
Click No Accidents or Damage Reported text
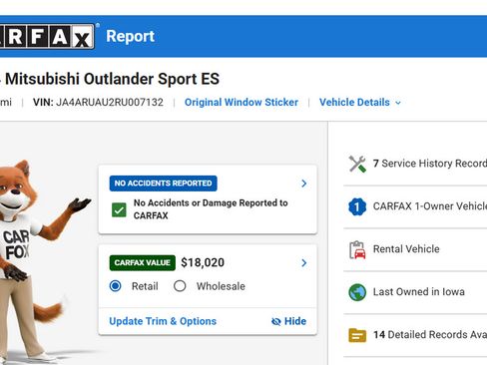[x=211, y=209]
